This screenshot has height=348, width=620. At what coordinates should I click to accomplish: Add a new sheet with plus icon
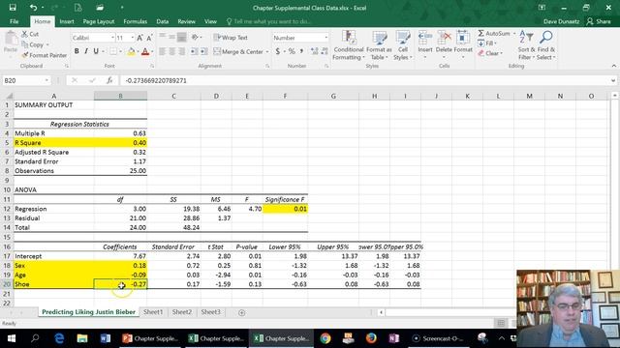(x=241, y=312)
